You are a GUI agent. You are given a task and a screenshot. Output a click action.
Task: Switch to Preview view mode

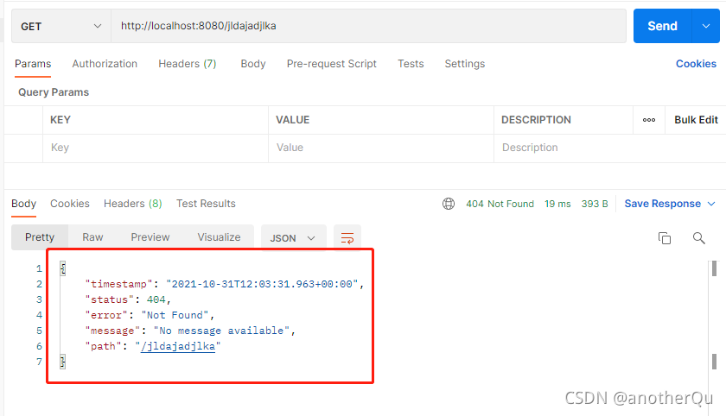point(150,237)
